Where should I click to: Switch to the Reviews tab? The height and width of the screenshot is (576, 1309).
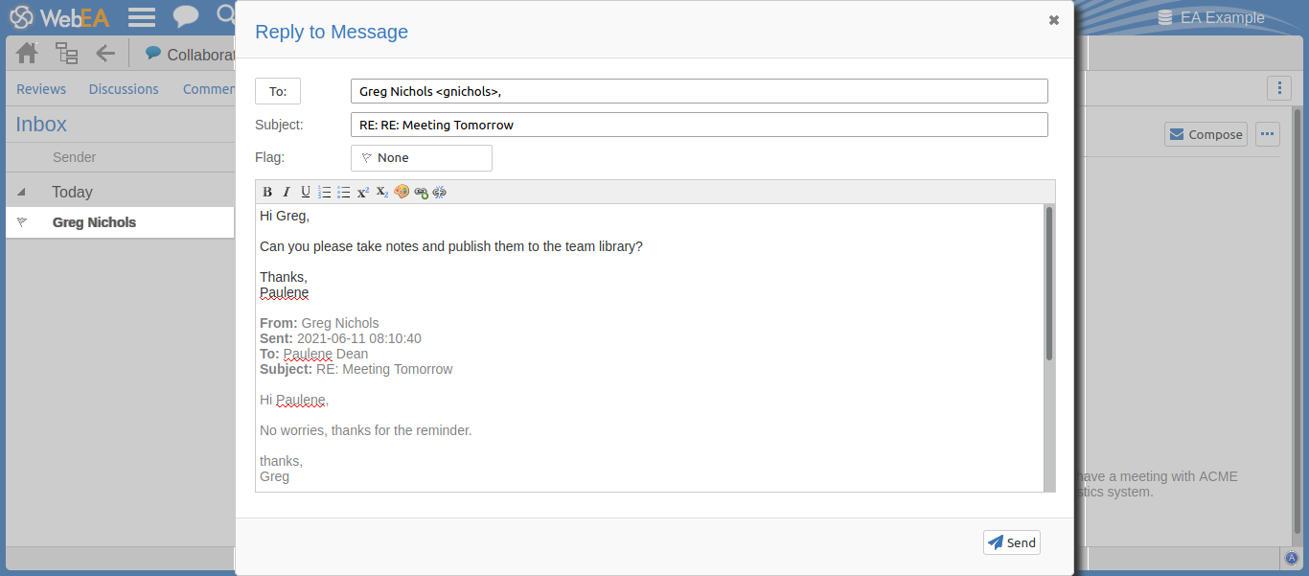[41, 89]
